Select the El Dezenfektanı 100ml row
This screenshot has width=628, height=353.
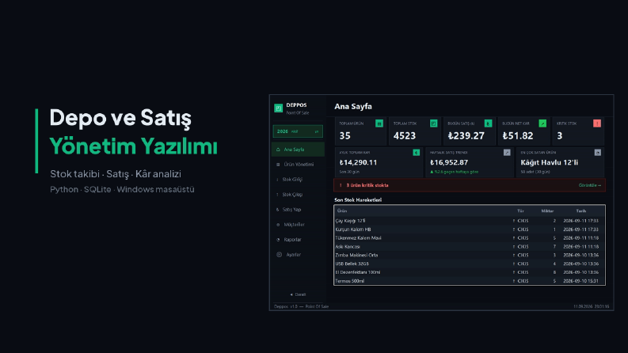coord(470,272)
